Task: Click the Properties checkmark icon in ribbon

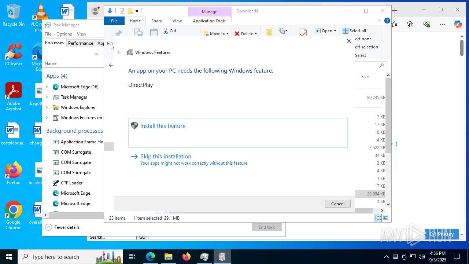Action: click(x=303, y=33)
